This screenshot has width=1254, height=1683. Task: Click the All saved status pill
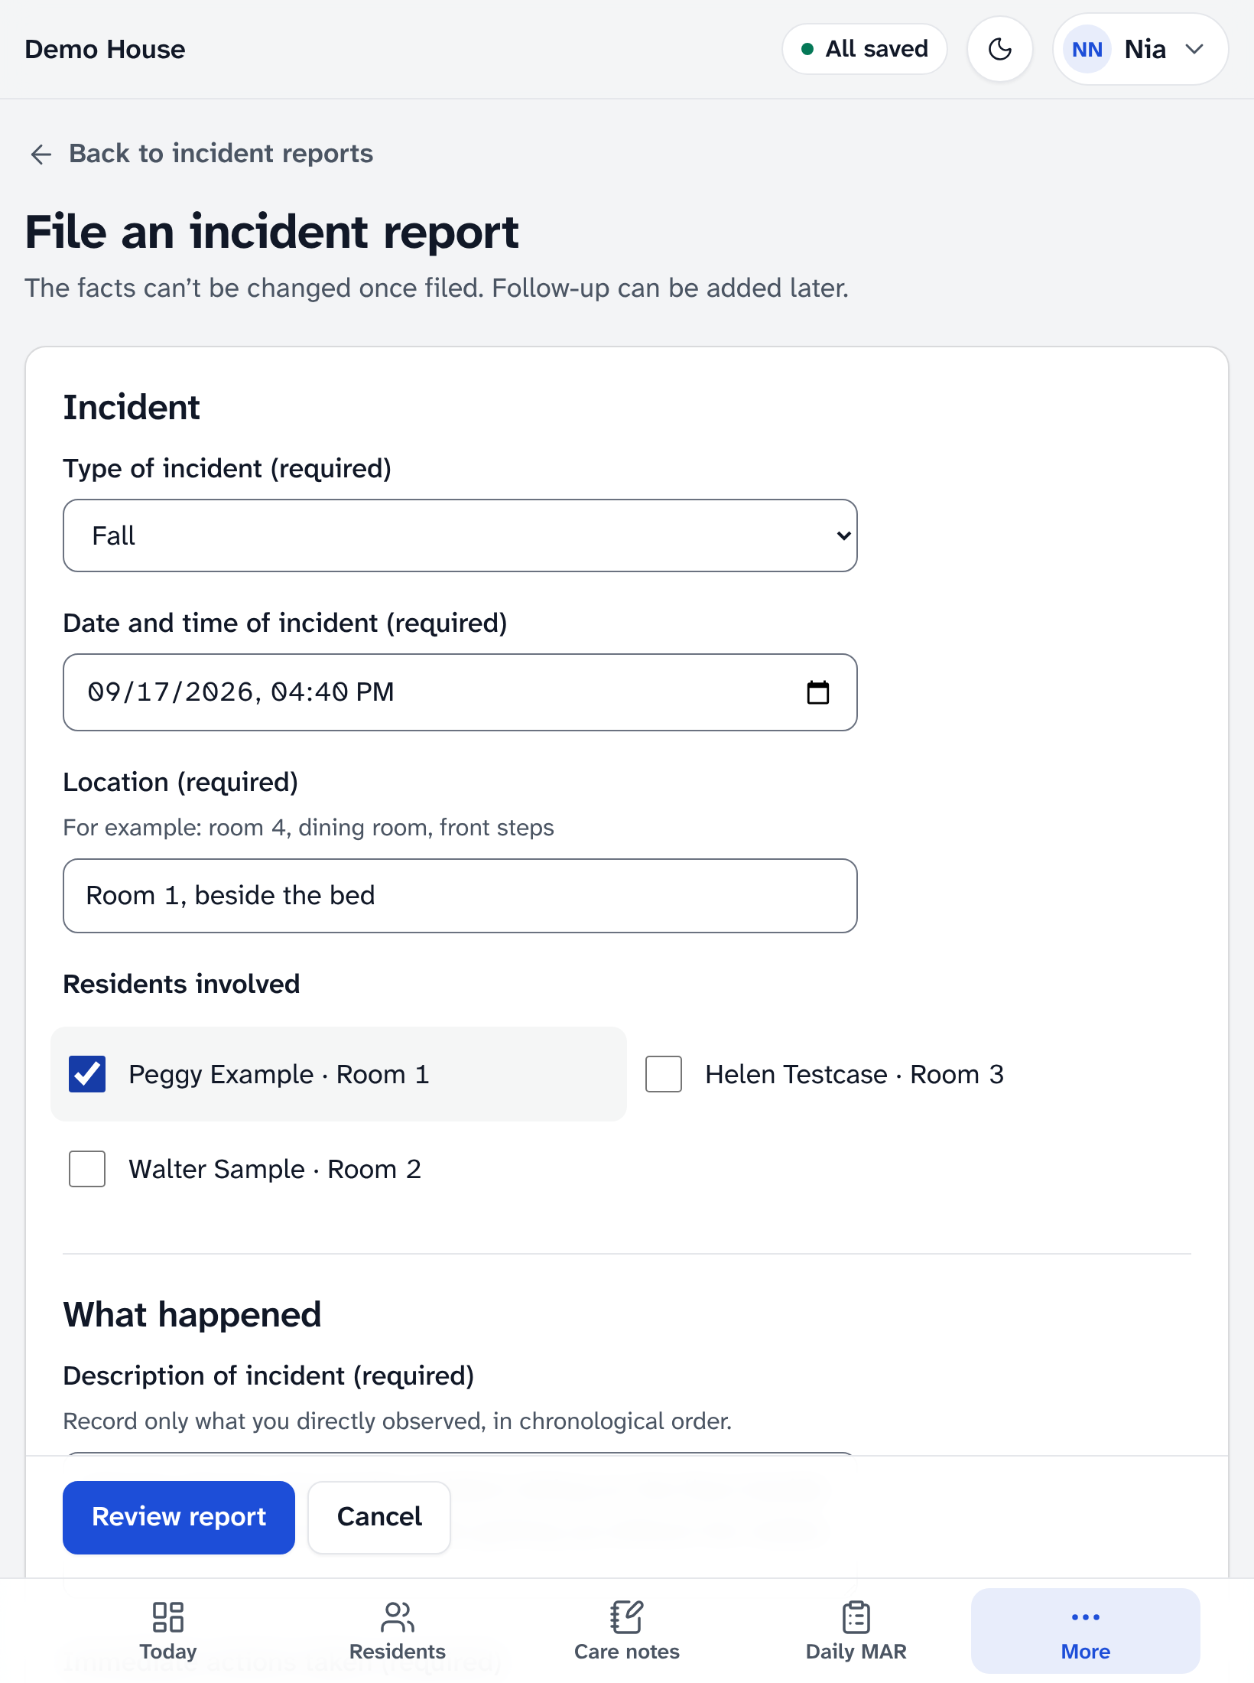pos(864,49)
